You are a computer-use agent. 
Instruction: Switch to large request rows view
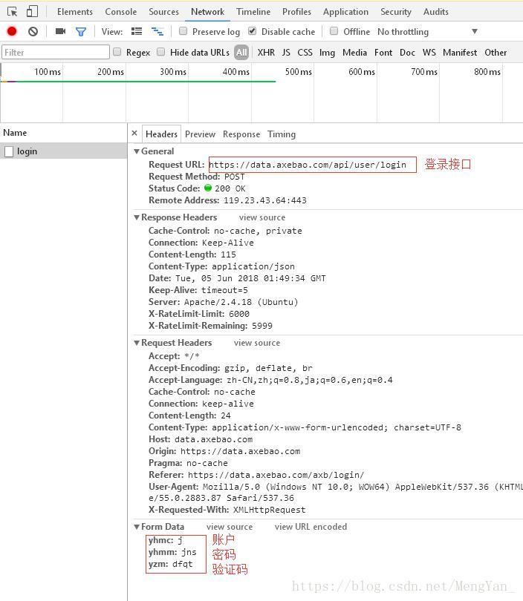[x=137, y=31]
